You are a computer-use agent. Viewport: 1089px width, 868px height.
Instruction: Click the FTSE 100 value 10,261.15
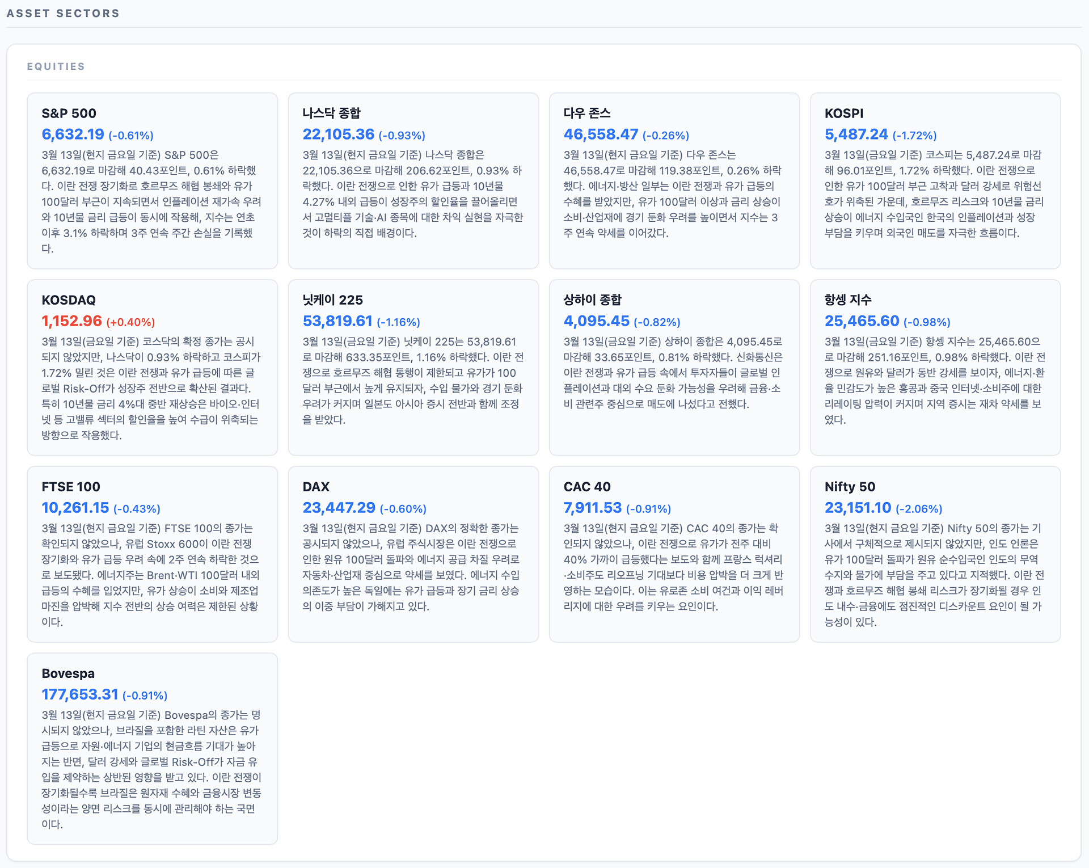pos(75,508)
